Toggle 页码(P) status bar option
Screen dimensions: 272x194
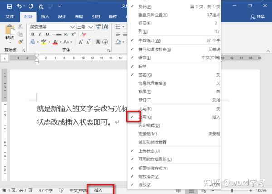point(174,7)
